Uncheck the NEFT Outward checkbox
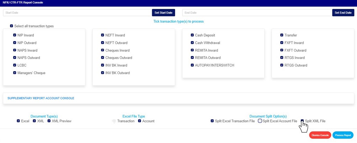Image resolution: width=357 pixels, height=143 pixels. click(x=103, y=43)
